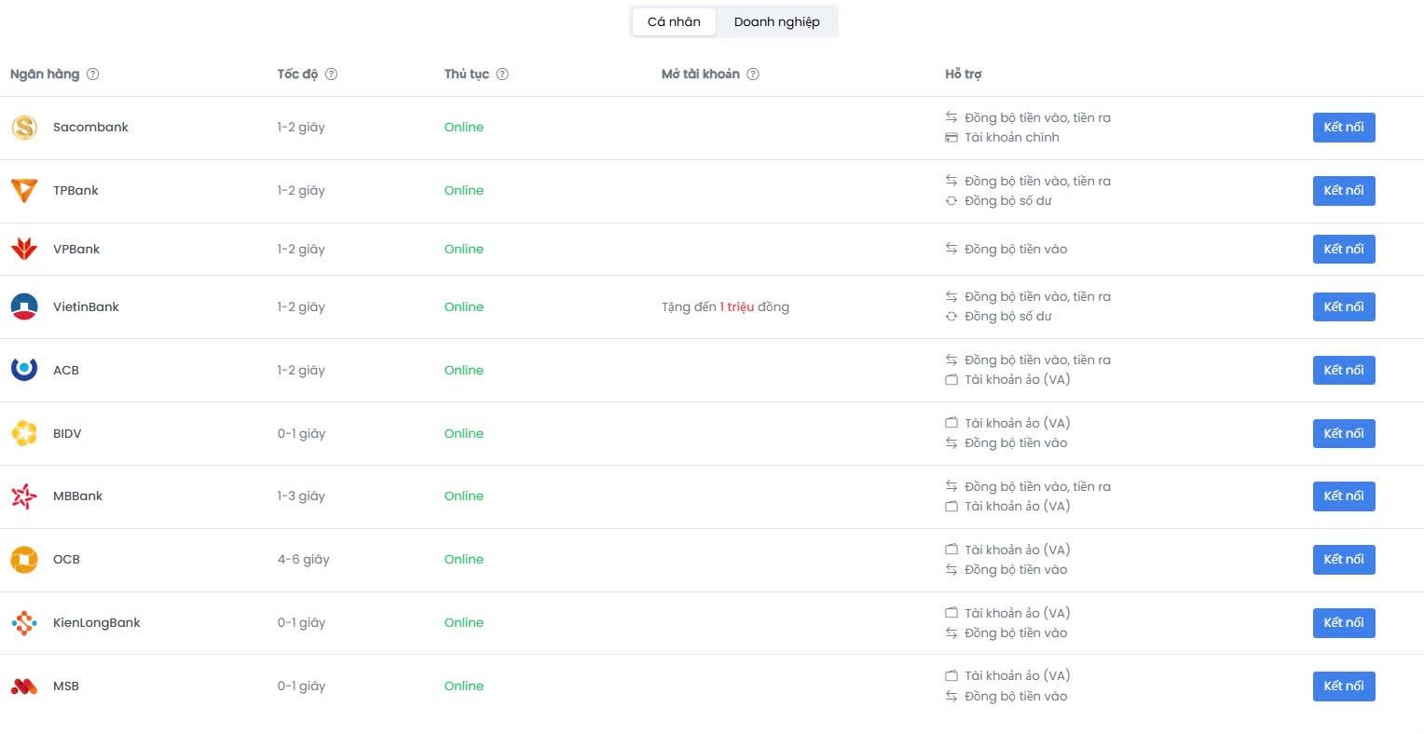
Task: Click help icon beside Mở tài khoản
Action: (x=753, y=75)
